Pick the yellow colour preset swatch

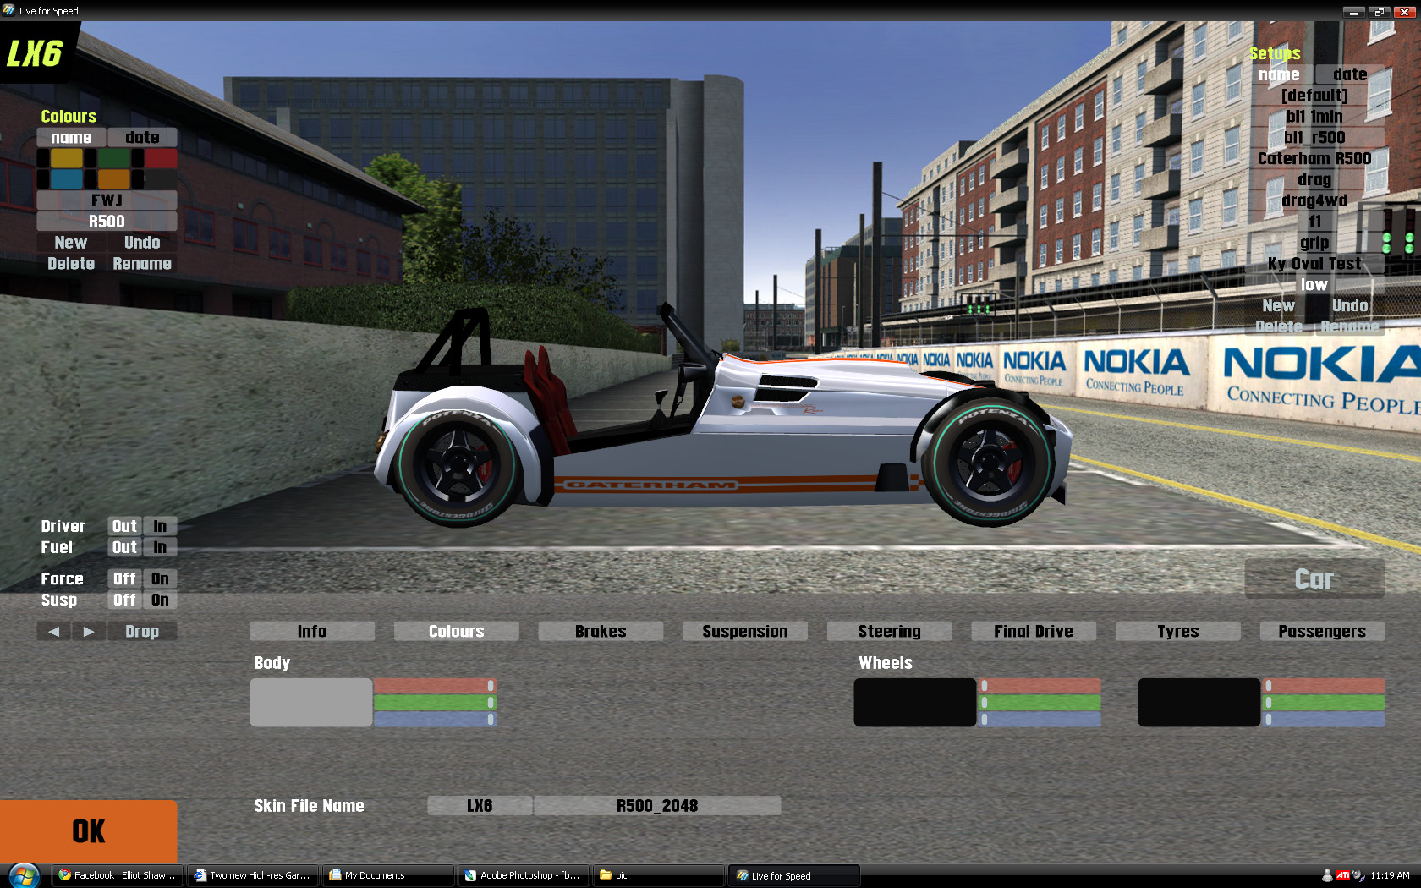(66, 158)
